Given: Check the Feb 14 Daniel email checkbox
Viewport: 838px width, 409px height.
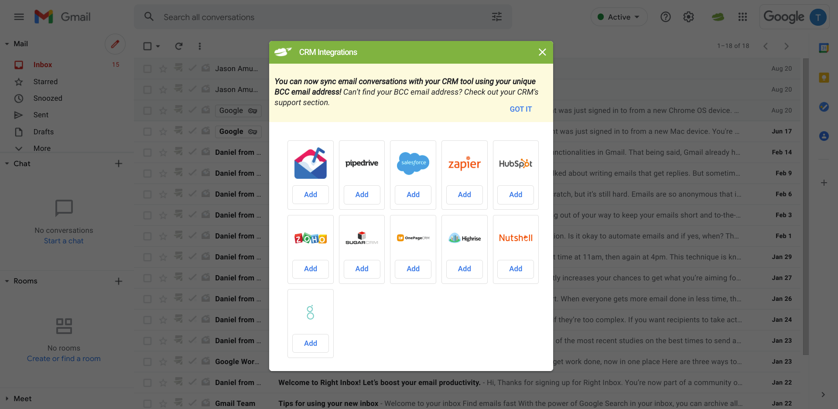Looking at the screenshot, I should coord(147,152).
